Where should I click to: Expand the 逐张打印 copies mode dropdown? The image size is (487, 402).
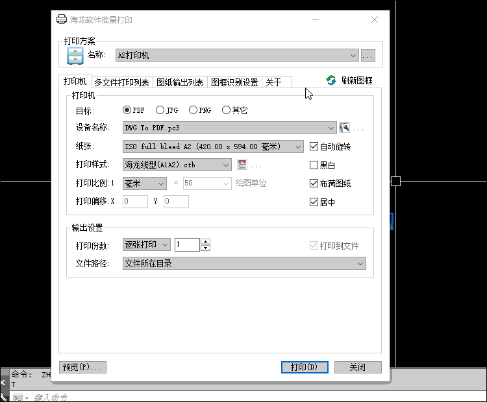pyautogui.click(x=147, y=244)
